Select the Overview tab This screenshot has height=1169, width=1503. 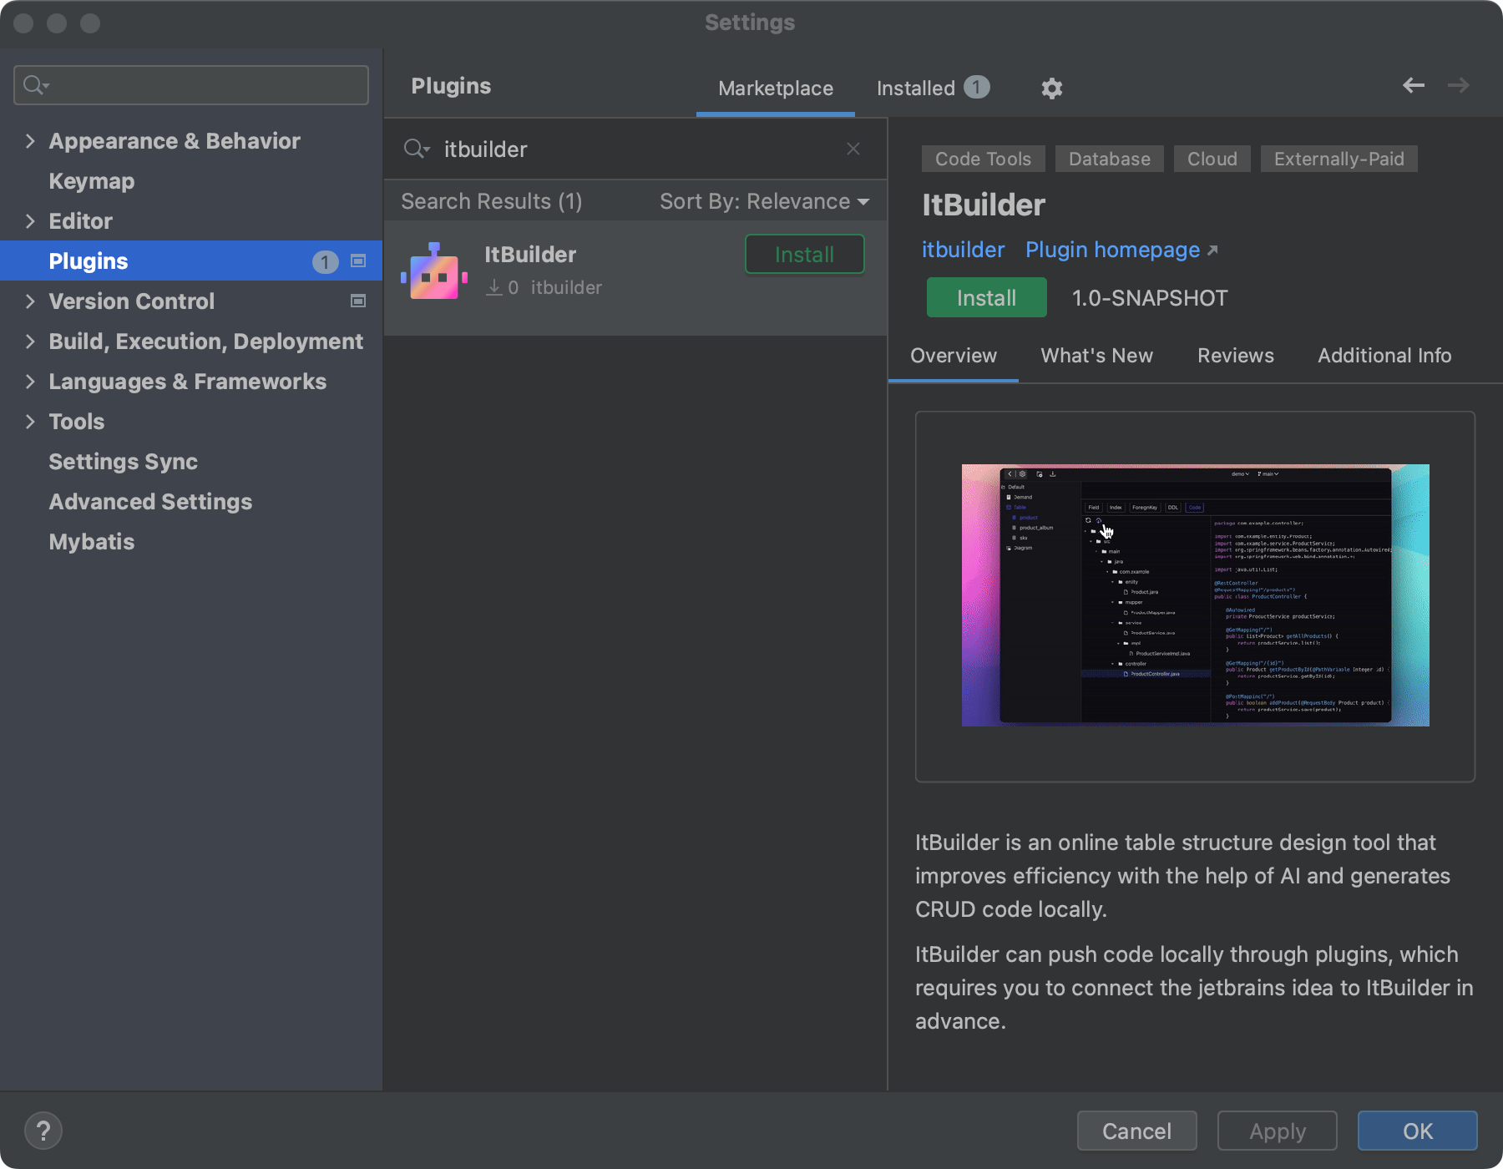point(954,356)
